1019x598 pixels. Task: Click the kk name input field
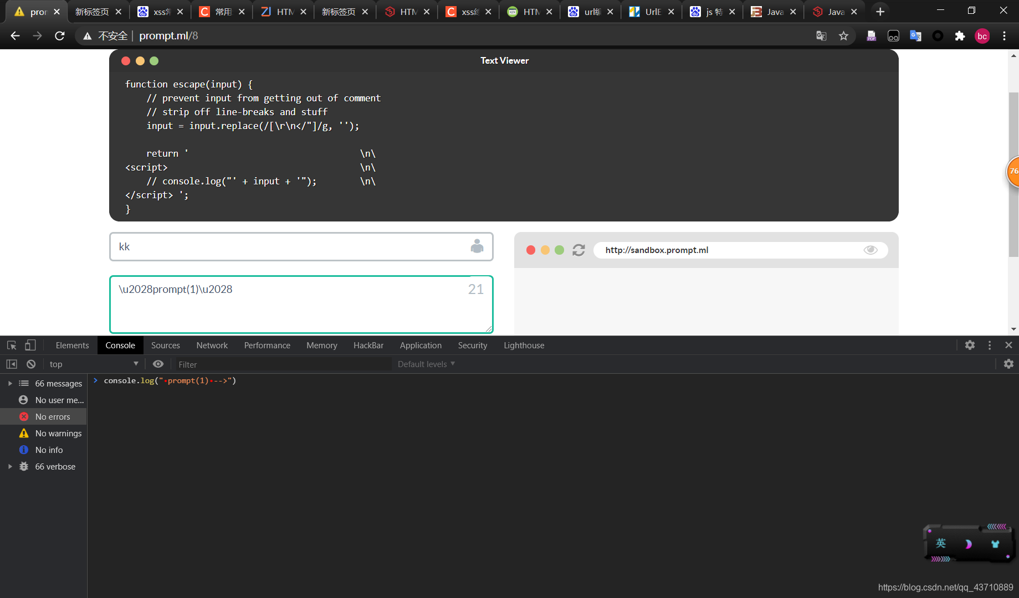[301, 246]
